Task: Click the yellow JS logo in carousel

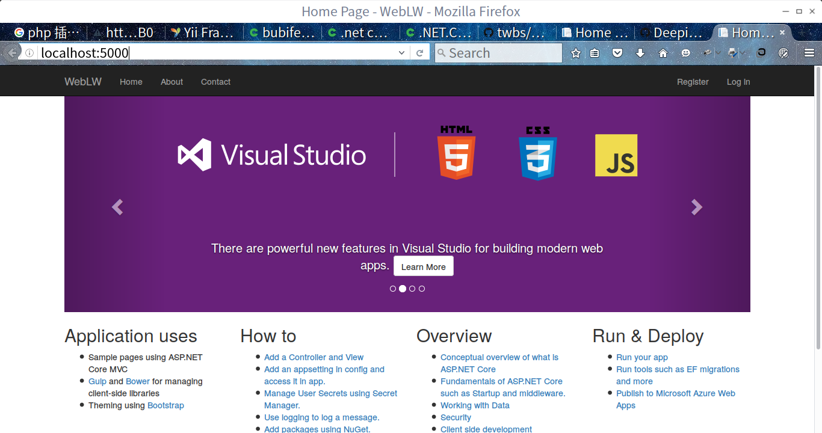Action: pos(616,155)
